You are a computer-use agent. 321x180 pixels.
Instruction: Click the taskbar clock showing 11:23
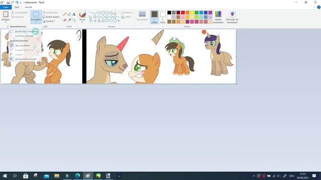pyautogui.click(x=302, y=175)
